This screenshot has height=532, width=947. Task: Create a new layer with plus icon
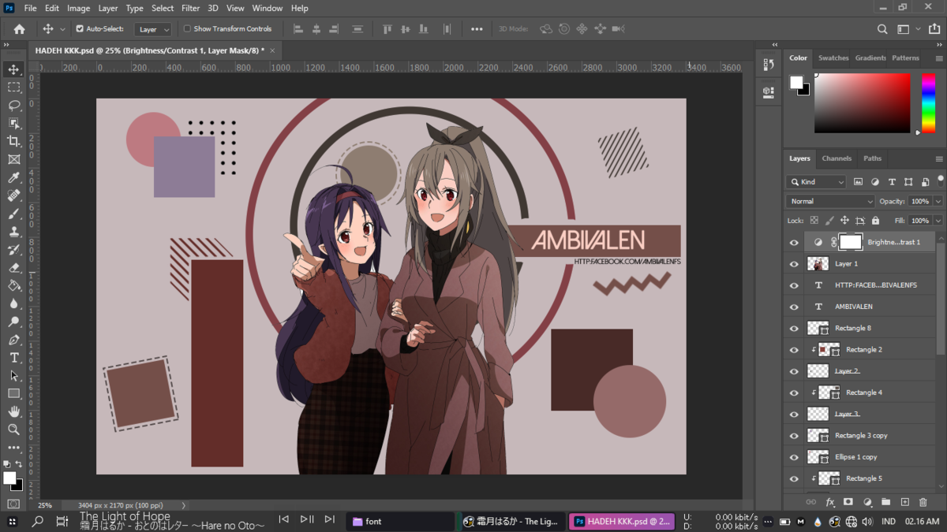pos(904,502)
